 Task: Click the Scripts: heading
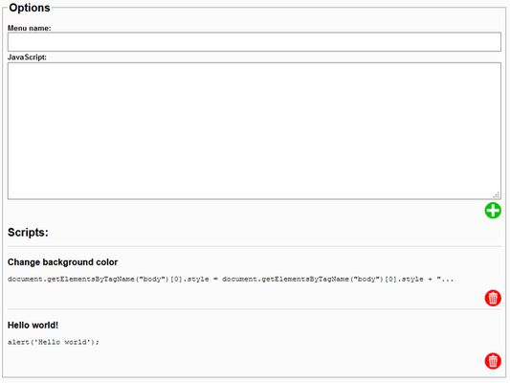(x=28, y=233)
